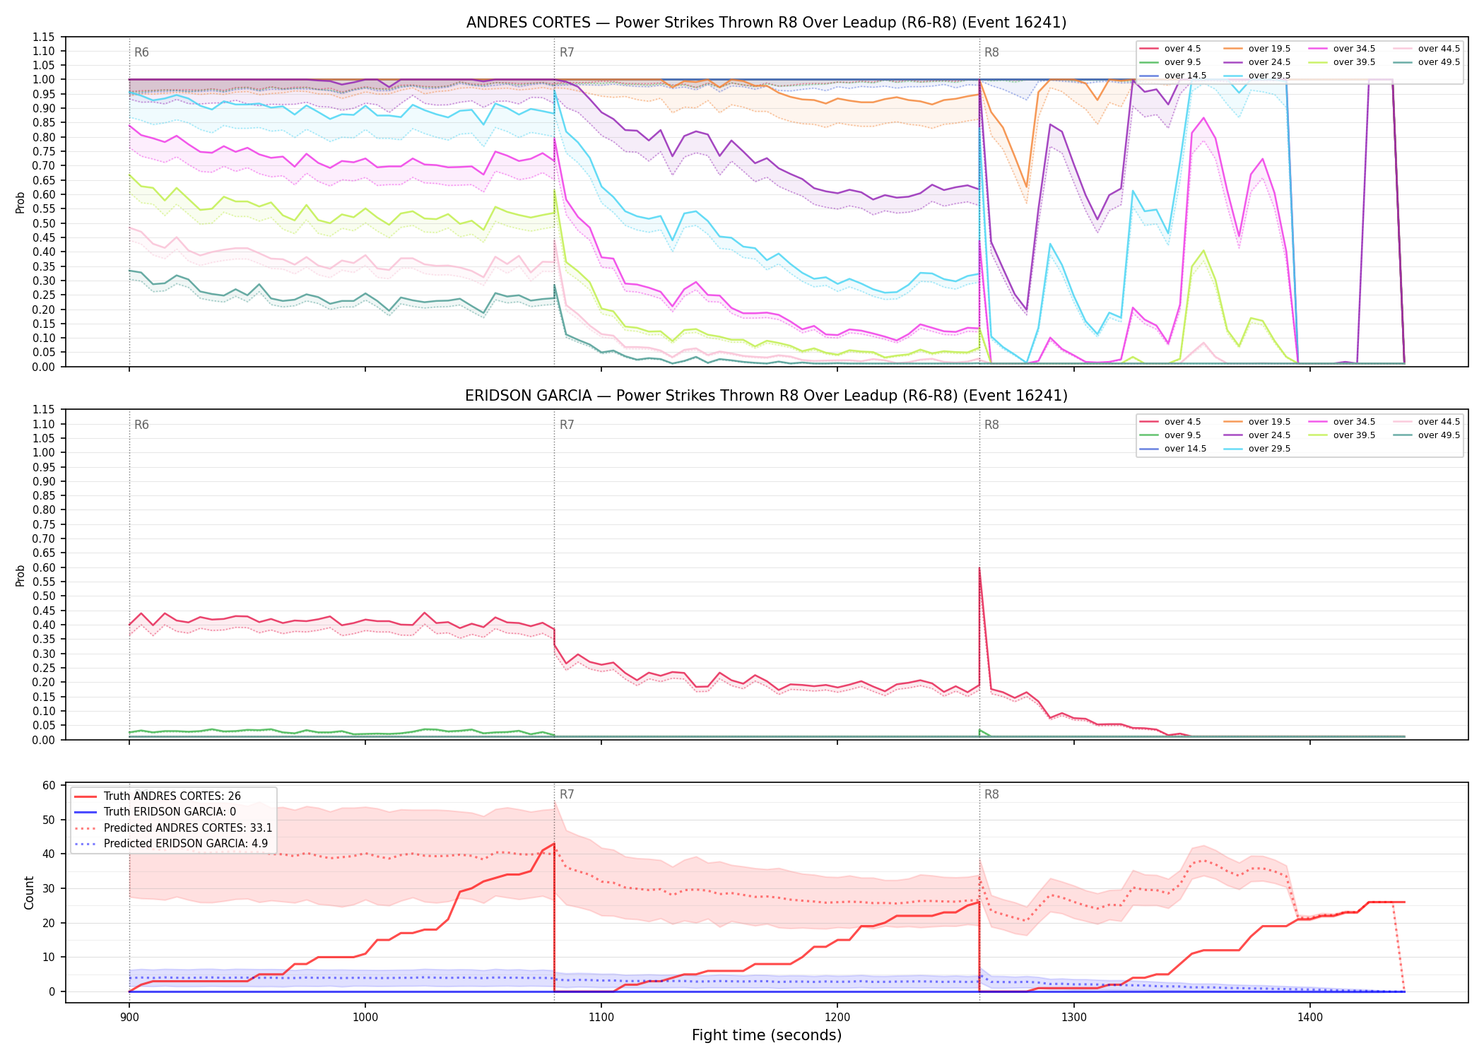1484x1060 pixels.
Task: Click the R7 marker in Cortes chart
Action: point(567,52)
